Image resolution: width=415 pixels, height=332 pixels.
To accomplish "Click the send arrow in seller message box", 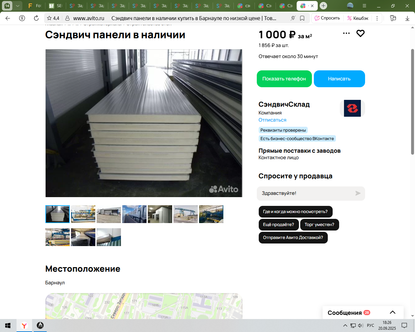I will 358,193.
